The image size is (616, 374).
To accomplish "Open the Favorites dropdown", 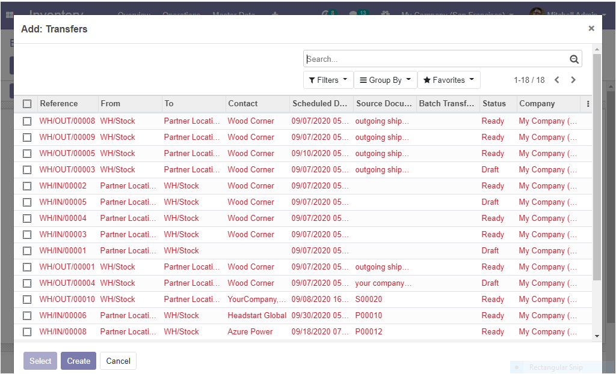I will (449, 80).
